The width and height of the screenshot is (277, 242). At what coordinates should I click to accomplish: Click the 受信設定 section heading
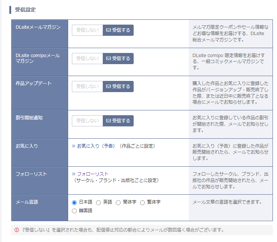(25, 9)
